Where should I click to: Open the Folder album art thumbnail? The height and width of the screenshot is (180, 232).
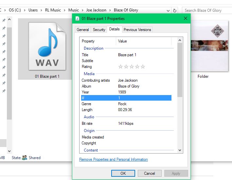click(209, 46)
